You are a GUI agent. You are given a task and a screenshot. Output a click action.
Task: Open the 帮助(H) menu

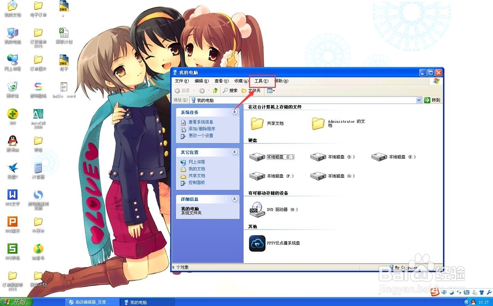281,81
